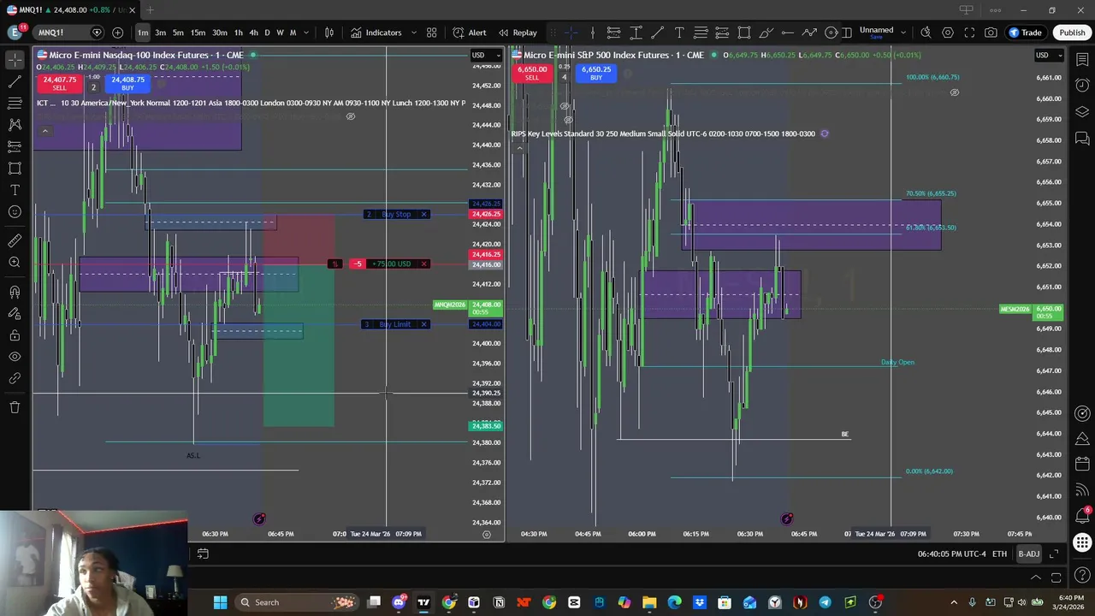Select the text T tool in favorites toolbar
The height and width of the screenshot is (616, 1095).
pyautogui.click(x=679, y=33)
